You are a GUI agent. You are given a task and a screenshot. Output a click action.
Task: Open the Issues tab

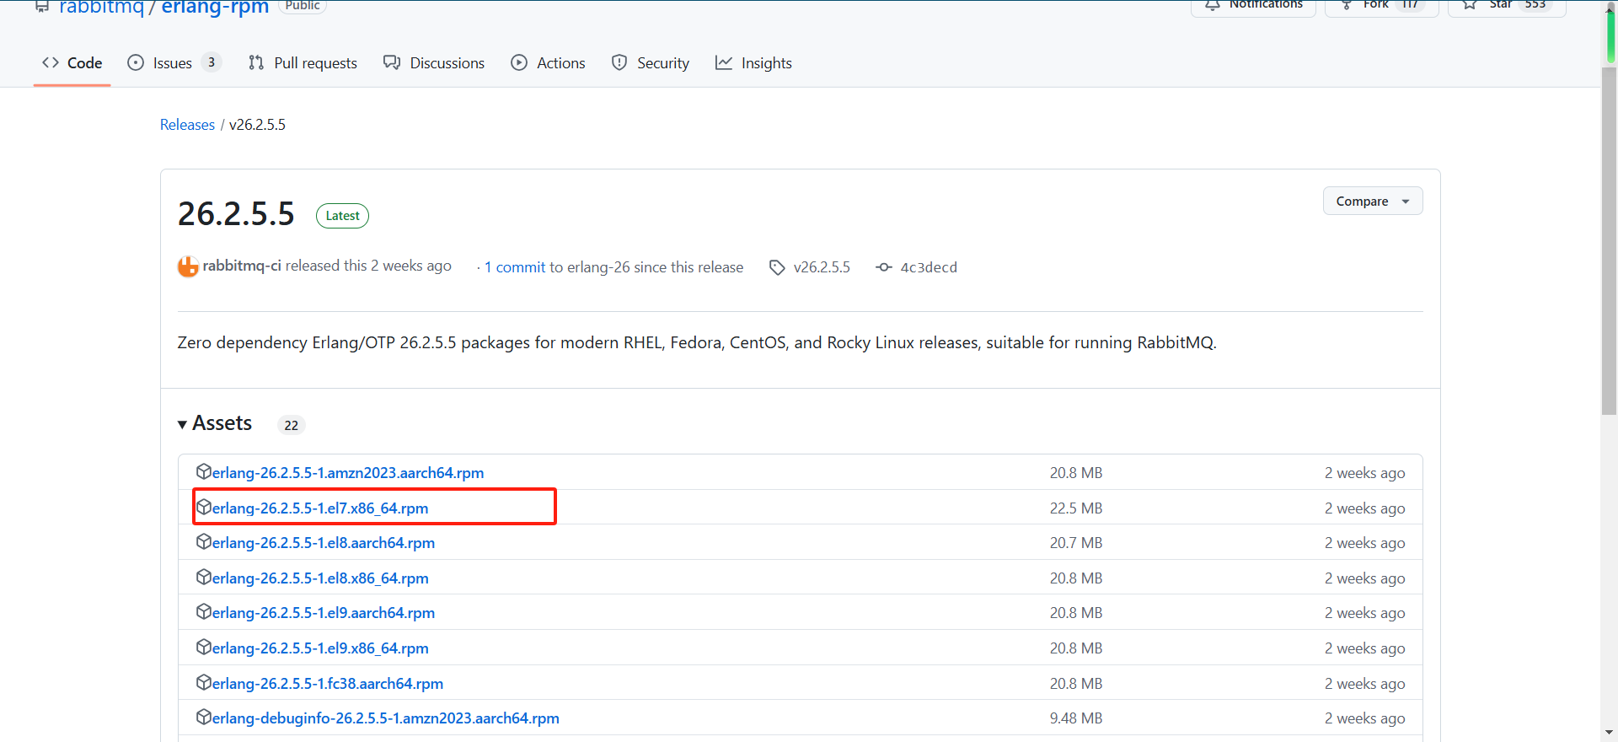[173, 63]
